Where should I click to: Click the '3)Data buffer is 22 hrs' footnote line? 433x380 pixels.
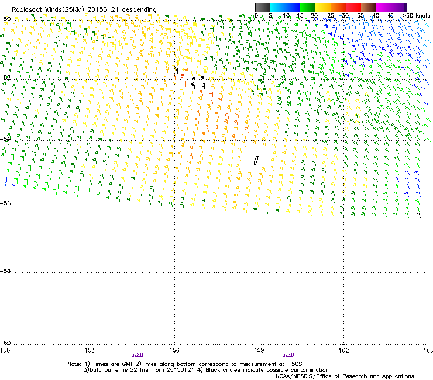(206, 370)
